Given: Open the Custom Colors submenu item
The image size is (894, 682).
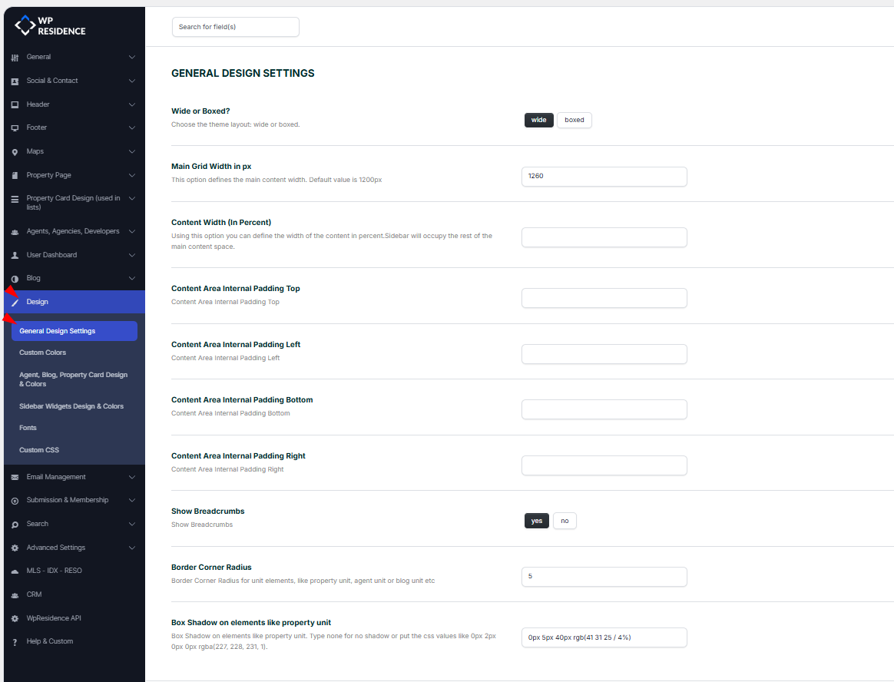Looking at the screenshot, I should [43, 353].
